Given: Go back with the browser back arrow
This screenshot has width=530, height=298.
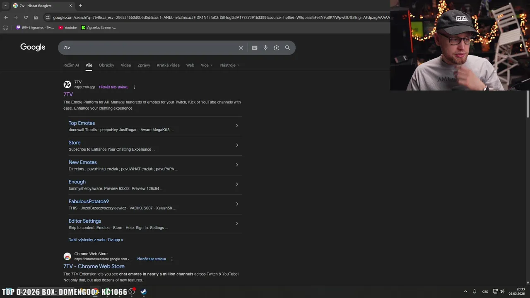Looking at the screenshot, I should click(x=6, y=17).
